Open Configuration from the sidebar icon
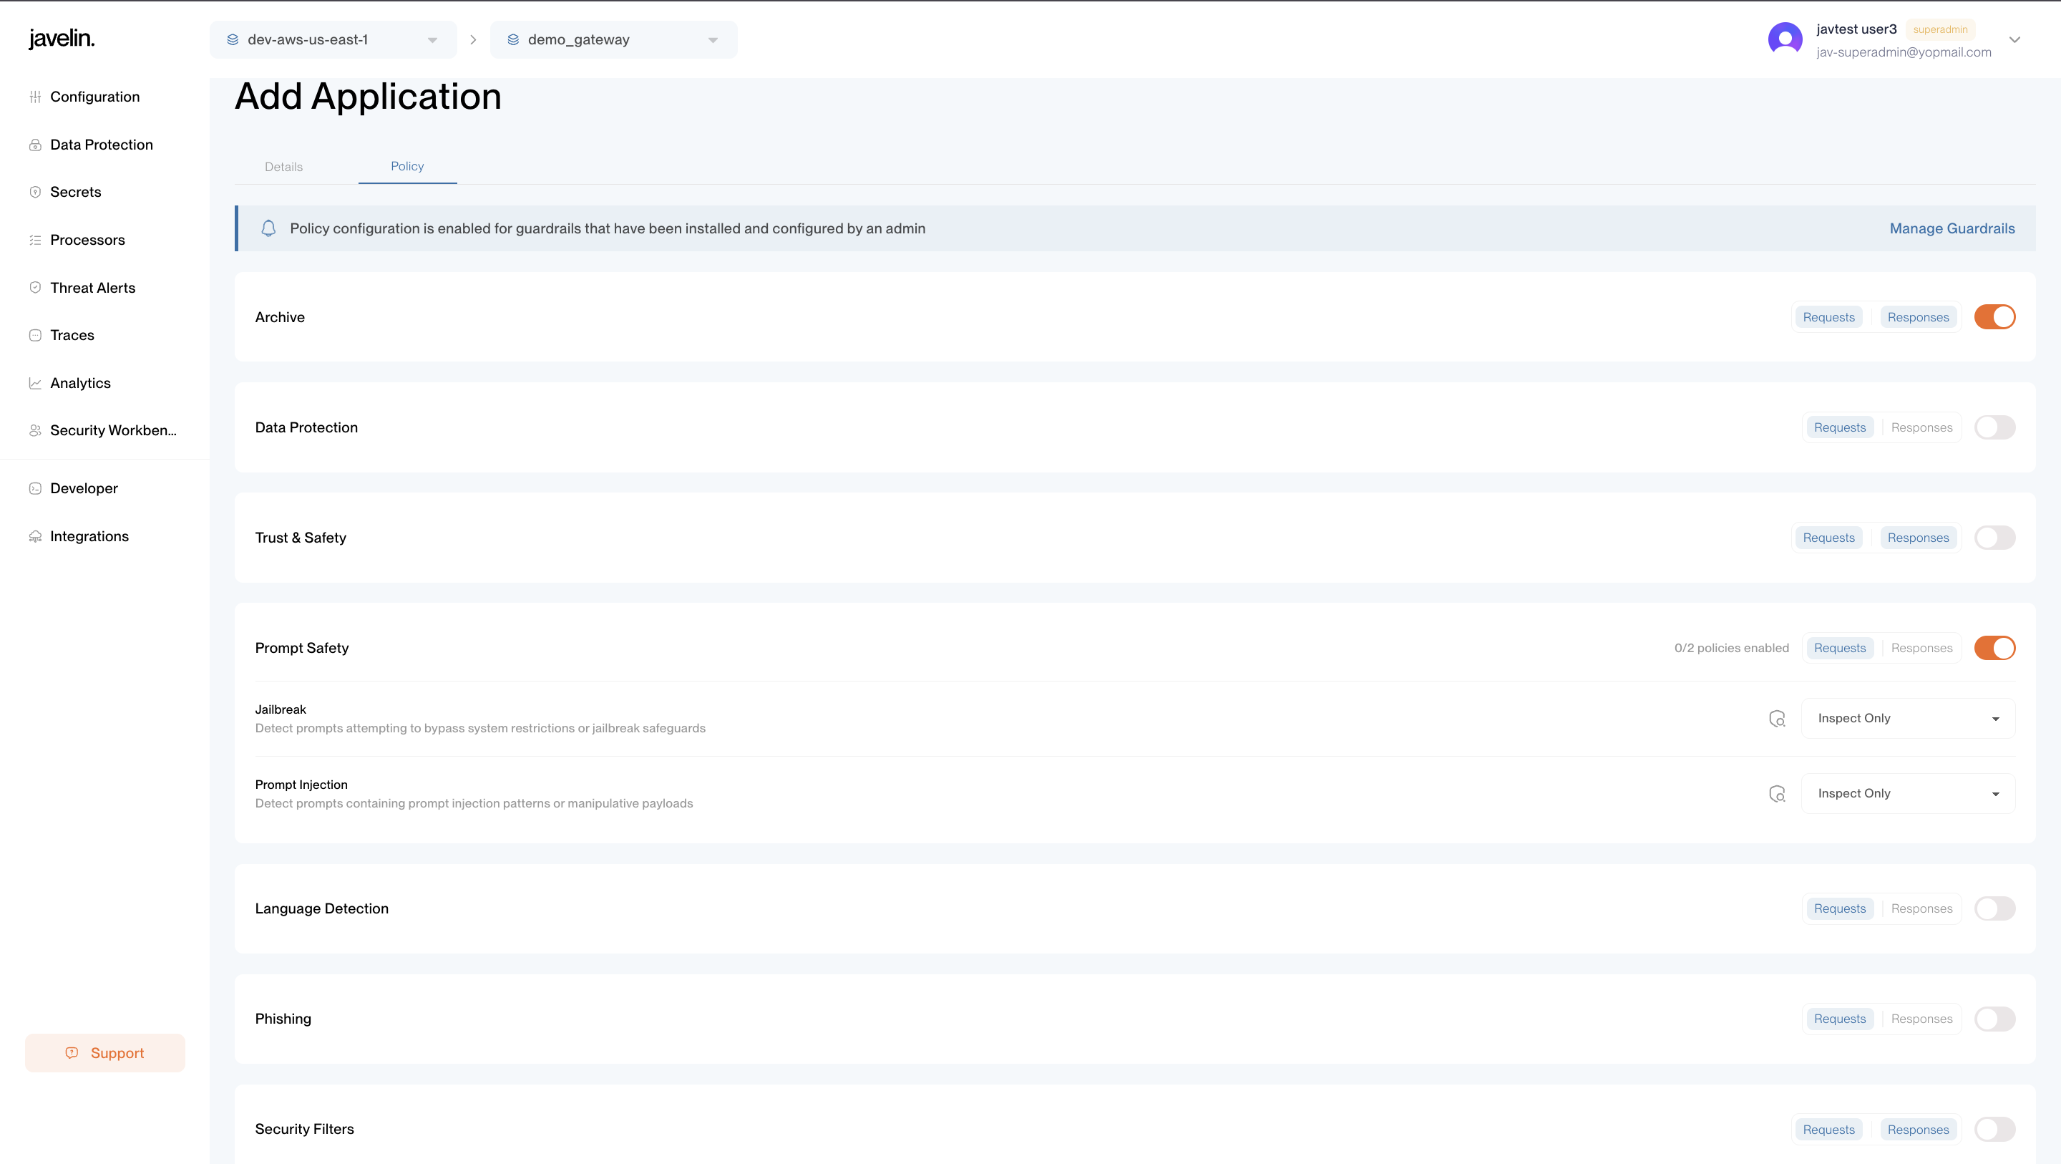 35,97
